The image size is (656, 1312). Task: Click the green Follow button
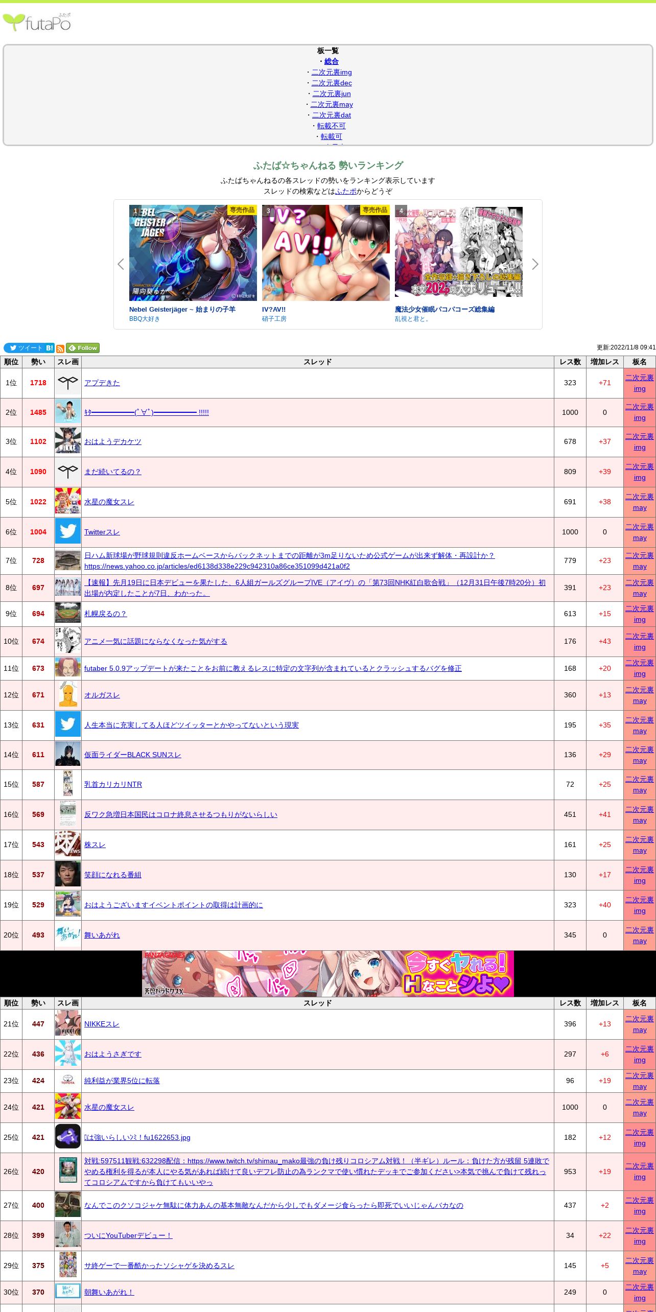pos(83,348)
